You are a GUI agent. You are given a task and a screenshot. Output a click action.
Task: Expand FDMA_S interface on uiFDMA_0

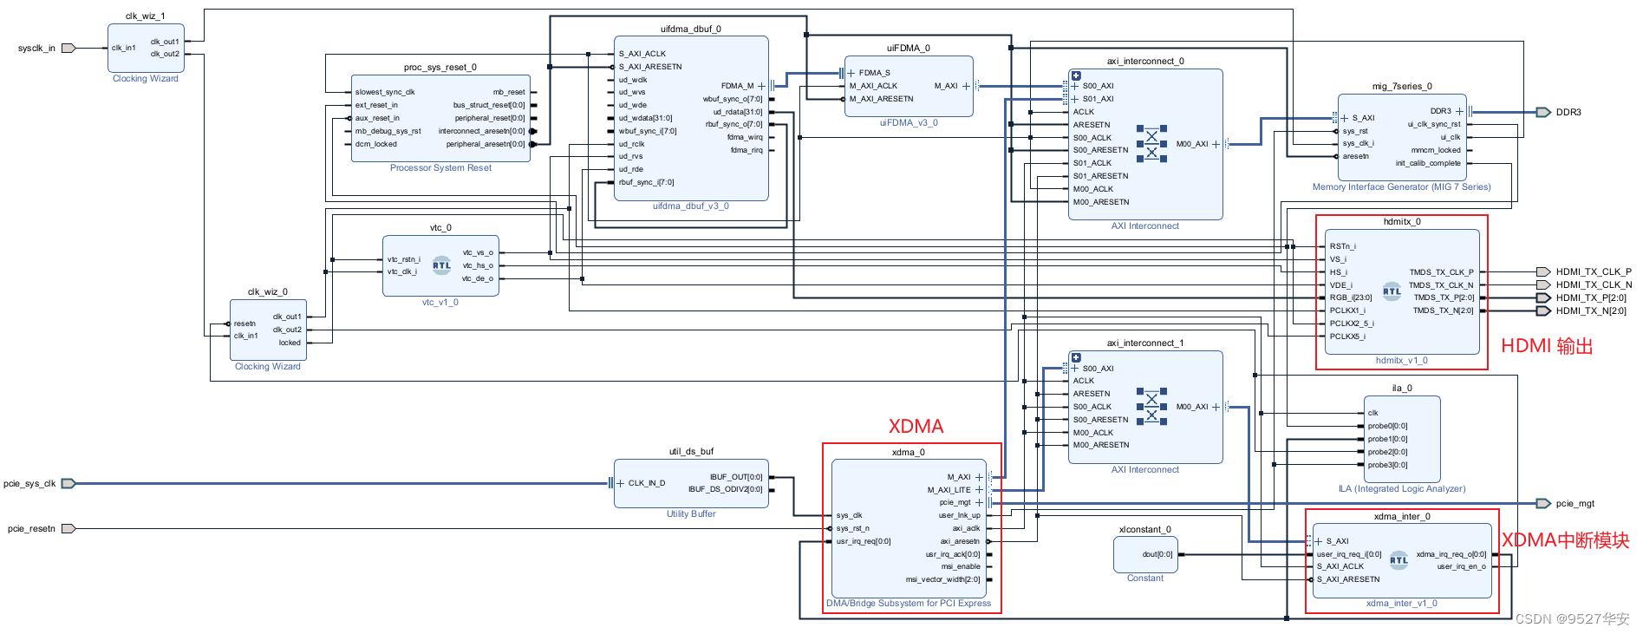pos(851,73)
